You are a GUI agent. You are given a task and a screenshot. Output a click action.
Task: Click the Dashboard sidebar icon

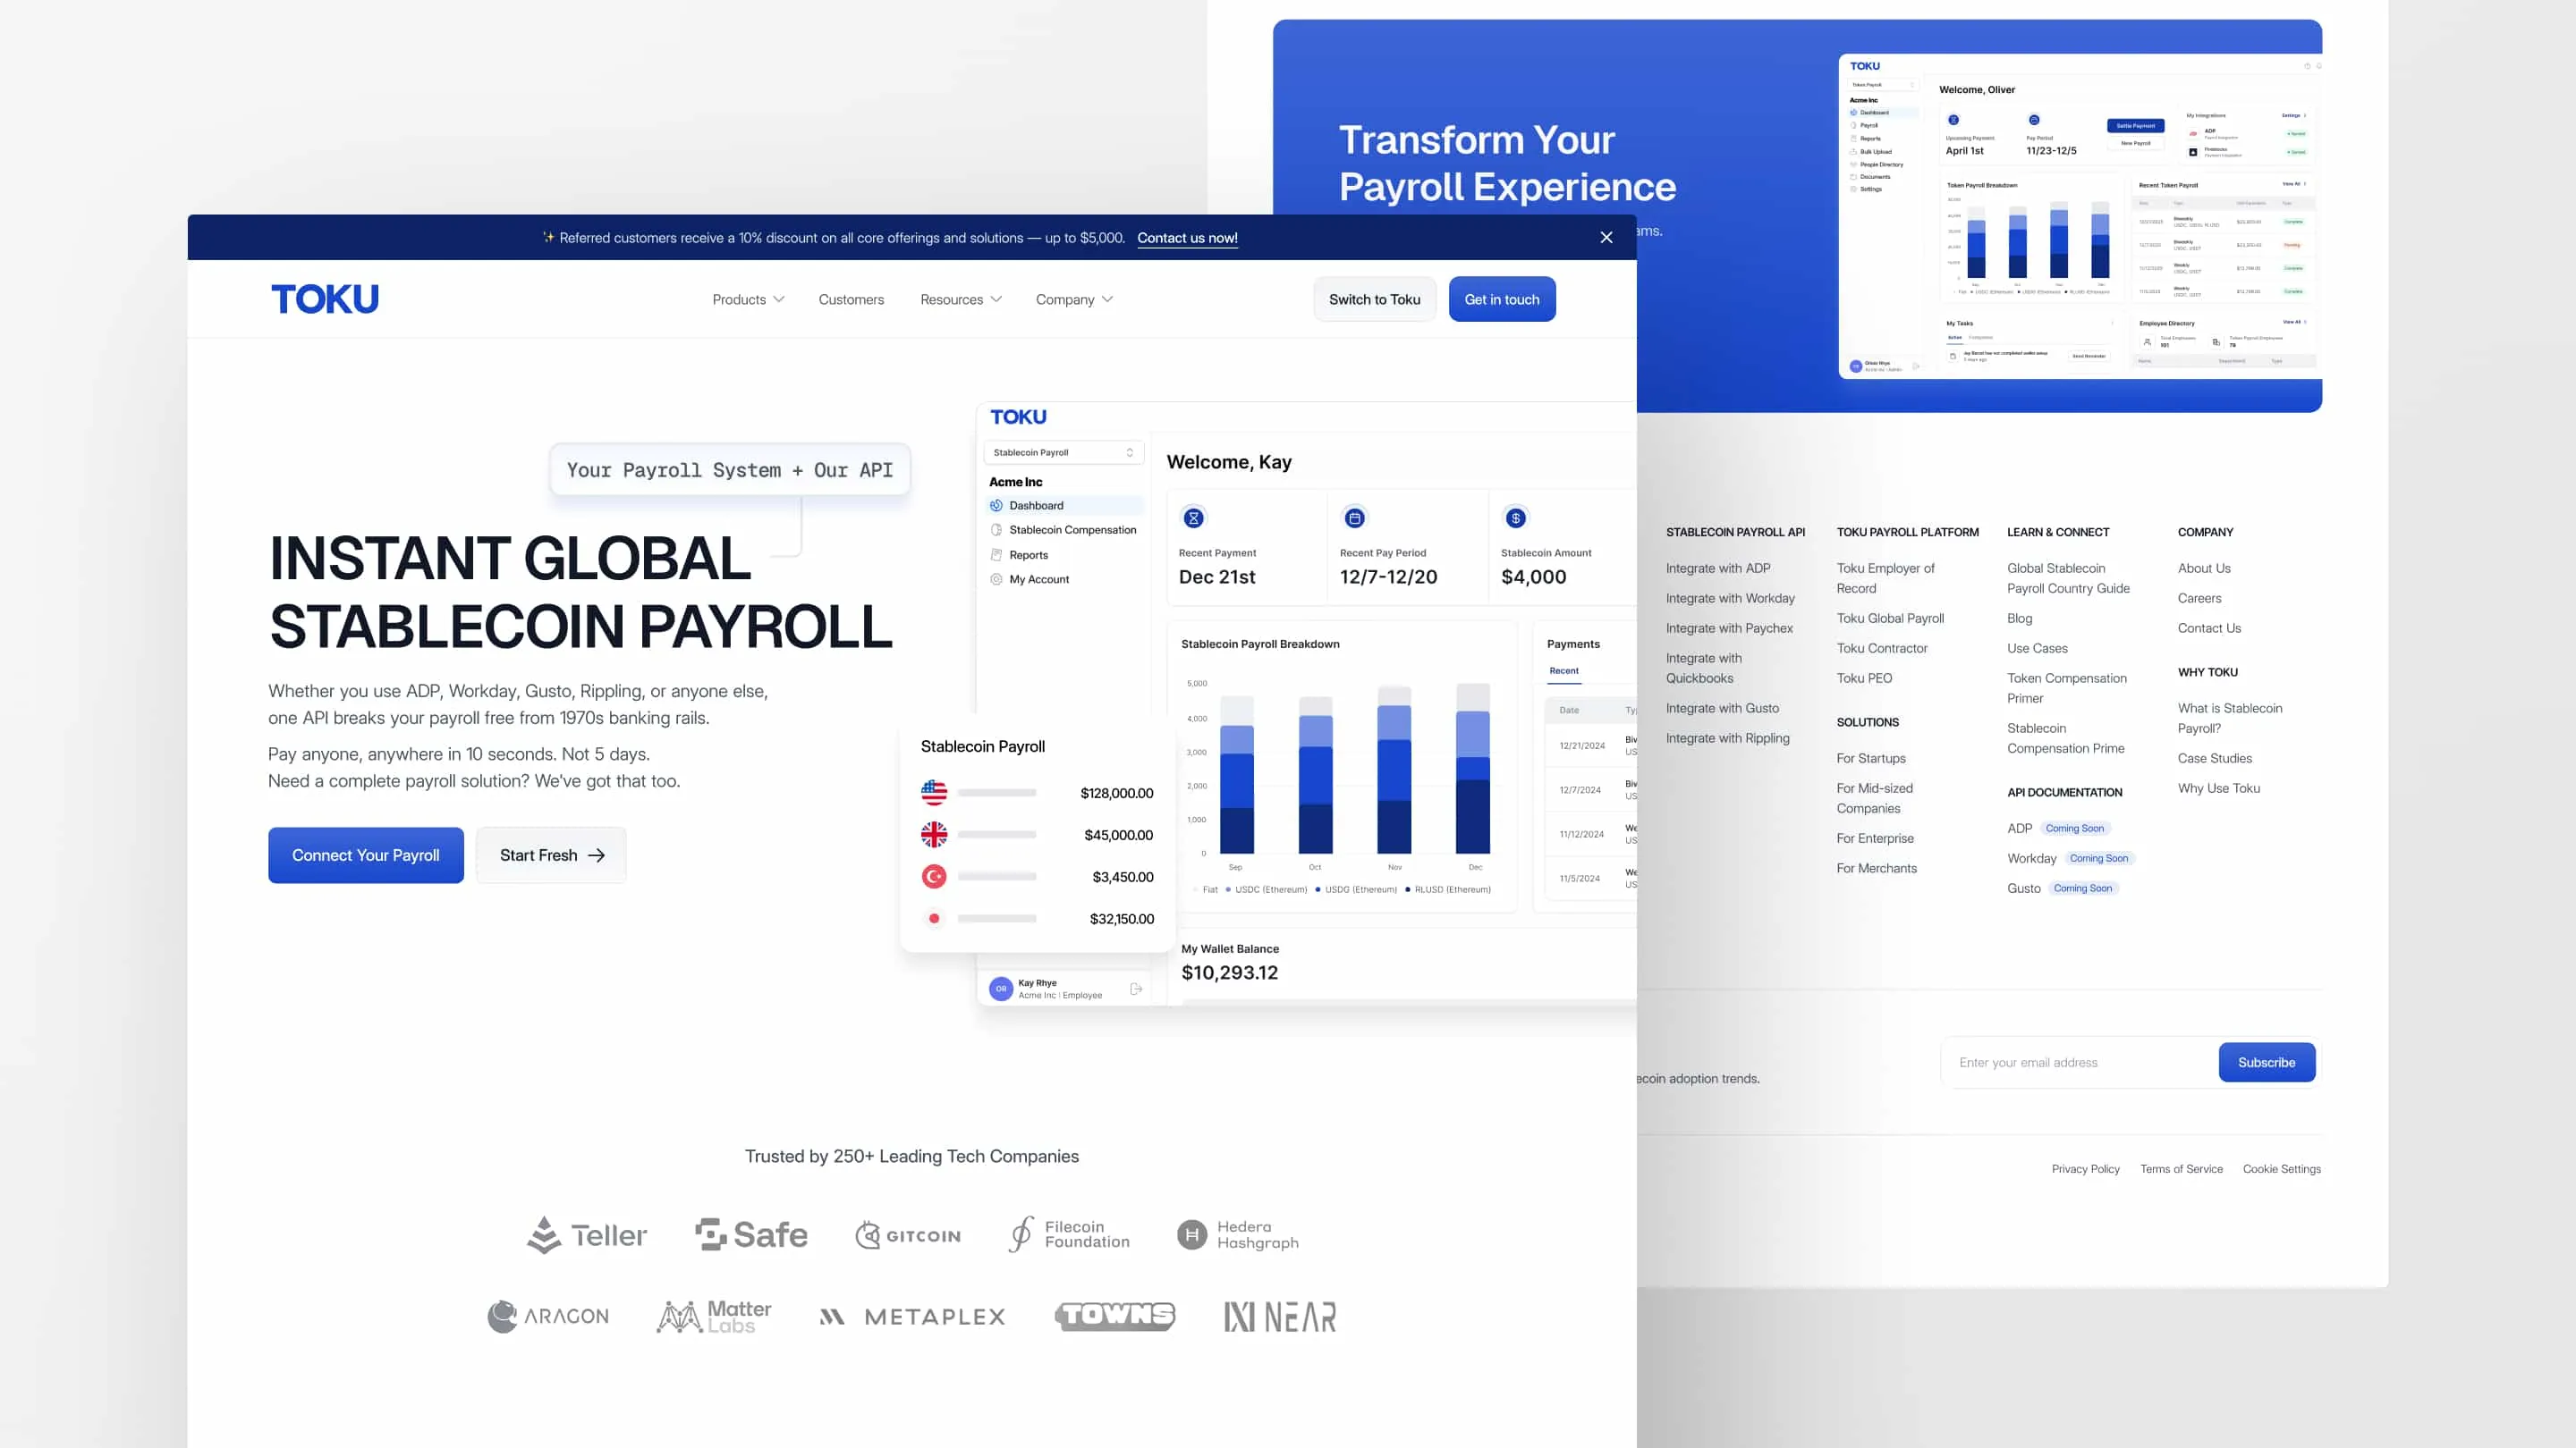(996, 506)
